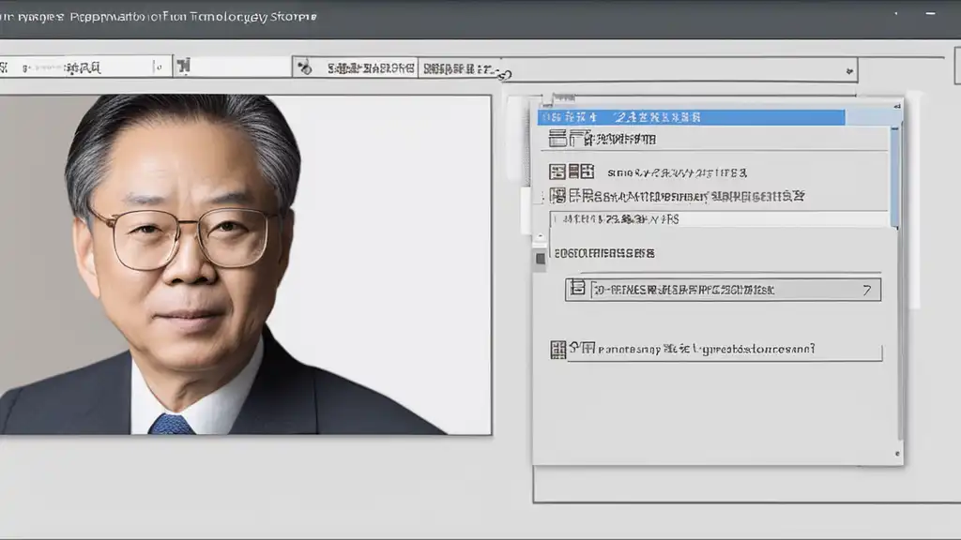
Task: Click the first text label right of the brush icon
Action: [x=371, y=67]
